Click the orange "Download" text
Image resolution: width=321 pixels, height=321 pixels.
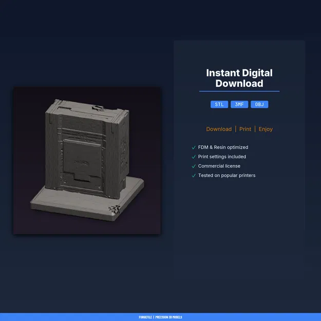219,129
